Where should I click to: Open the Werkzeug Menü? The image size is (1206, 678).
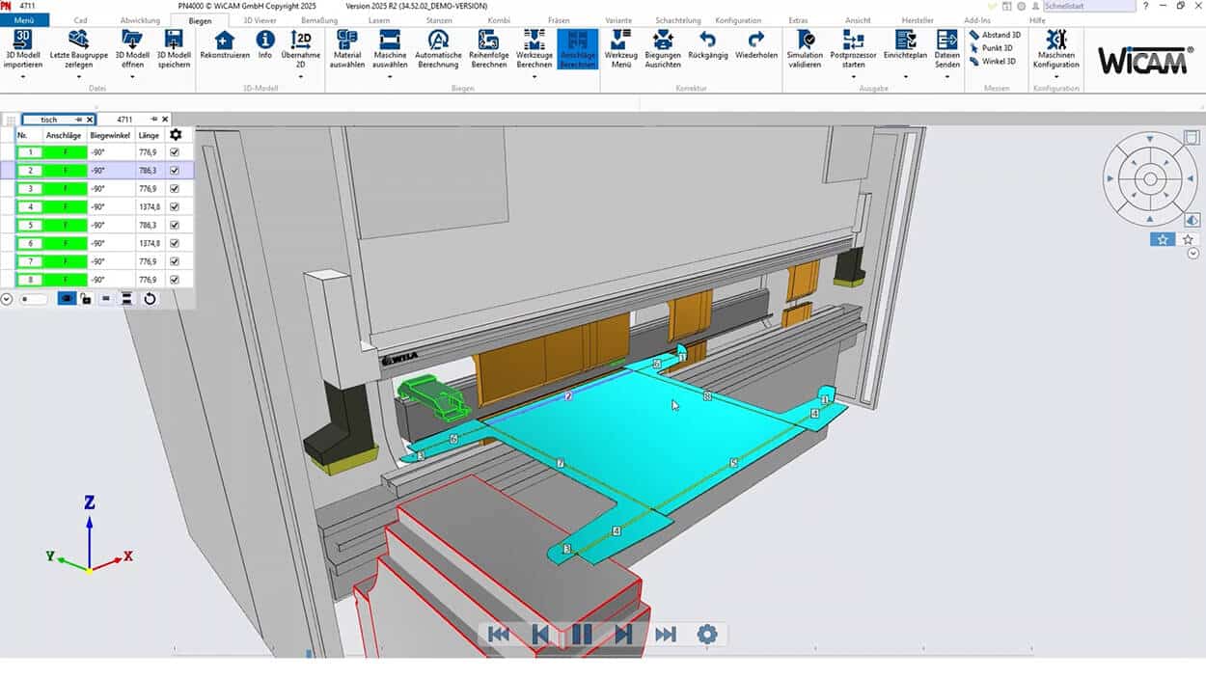(x=621, y=40)
